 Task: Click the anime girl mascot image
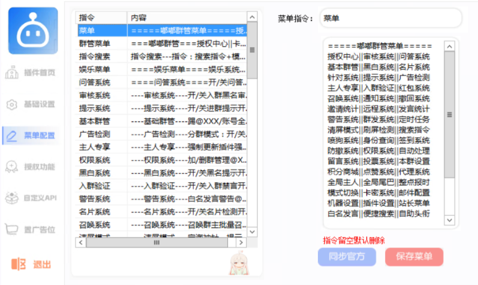(x=239, y=263)
